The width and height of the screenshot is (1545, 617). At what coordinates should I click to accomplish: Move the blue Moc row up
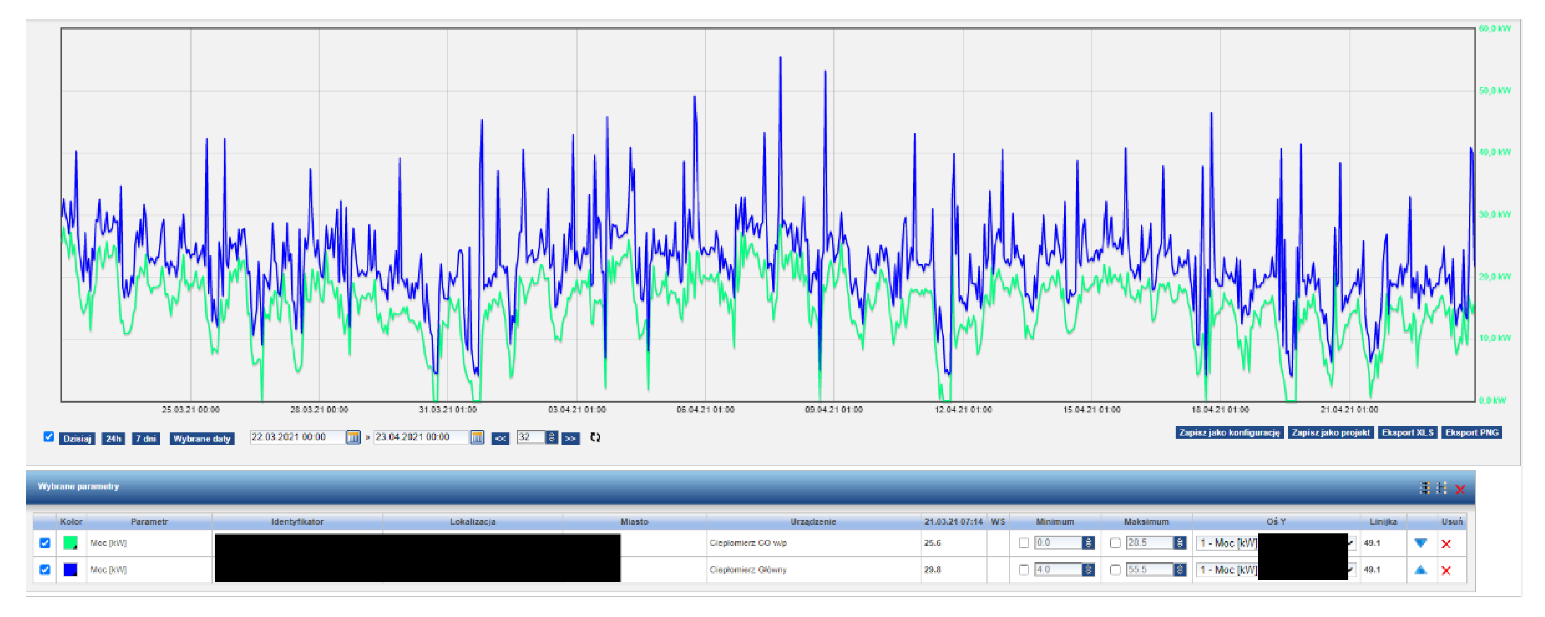tap(1420, 569)
